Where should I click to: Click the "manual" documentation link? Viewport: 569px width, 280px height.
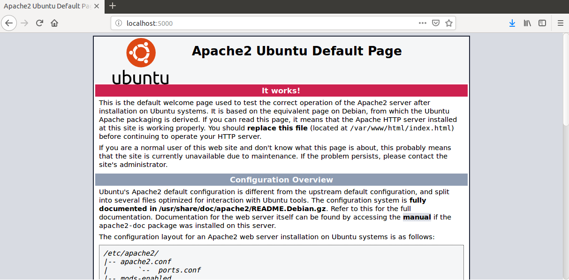[x=417, y=217]
